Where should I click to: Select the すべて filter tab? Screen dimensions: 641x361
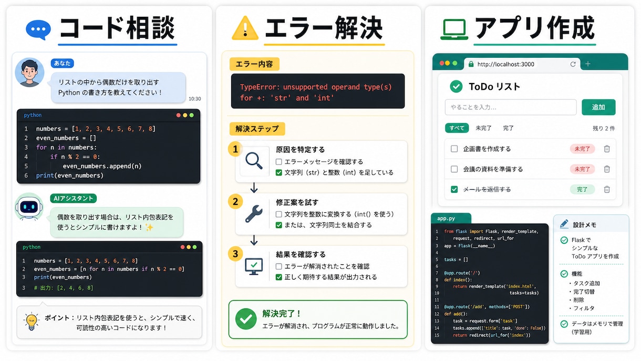457,128
